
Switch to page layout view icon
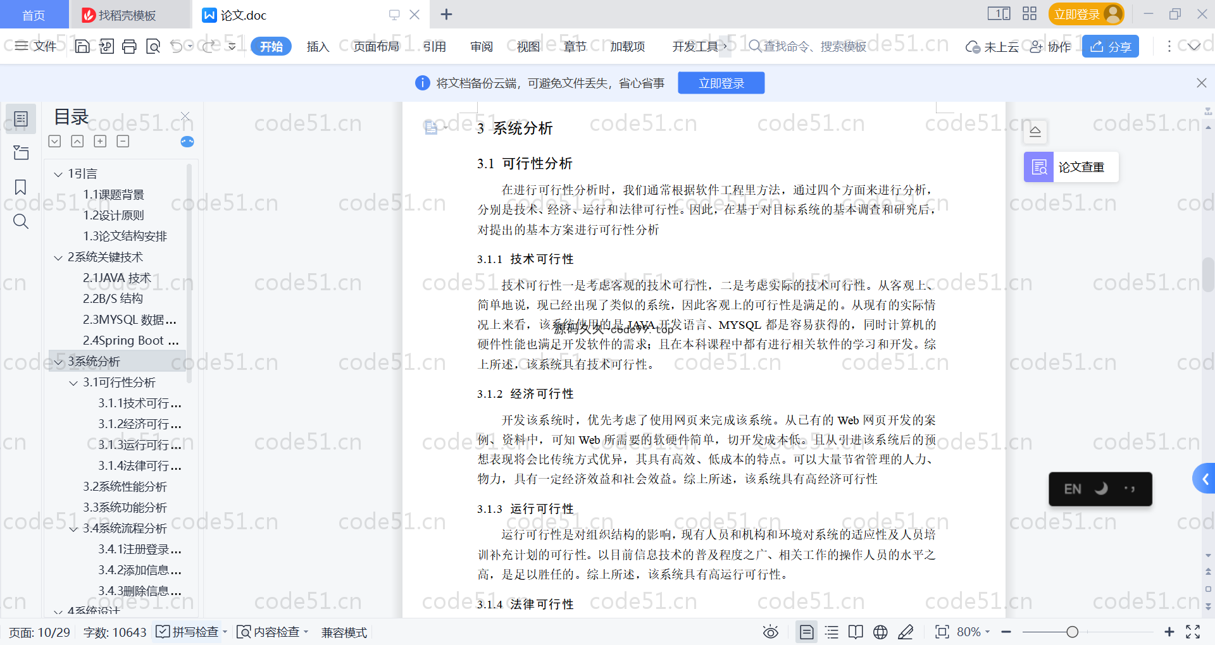tap(806, 632)
